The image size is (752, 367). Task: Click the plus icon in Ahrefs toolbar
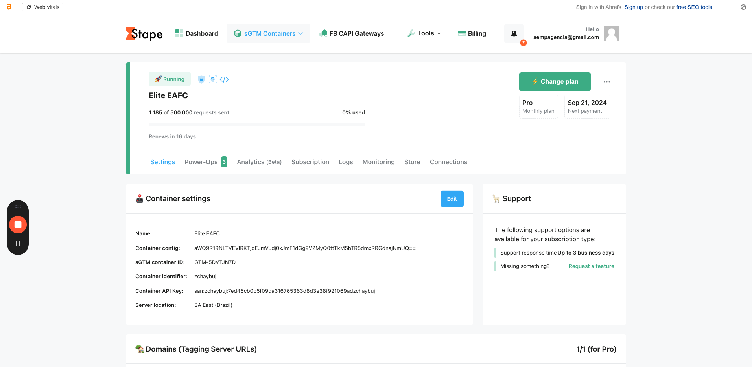726,7
